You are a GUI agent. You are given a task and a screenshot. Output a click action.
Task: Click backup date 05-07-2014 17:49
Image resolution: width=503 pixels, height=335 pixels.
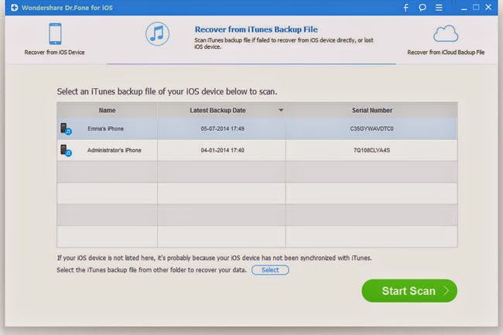[x=222, y=129]
